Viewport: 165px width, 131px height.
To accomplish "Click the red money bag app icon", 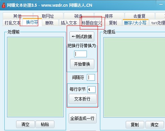I will pyautogui.click(x=4, y=5).
